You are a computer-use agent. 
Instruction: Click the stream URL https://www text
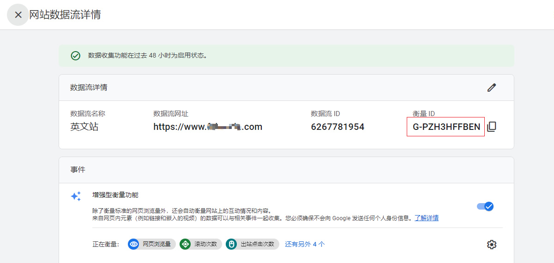pyautogui.click(x=208, y=127)
